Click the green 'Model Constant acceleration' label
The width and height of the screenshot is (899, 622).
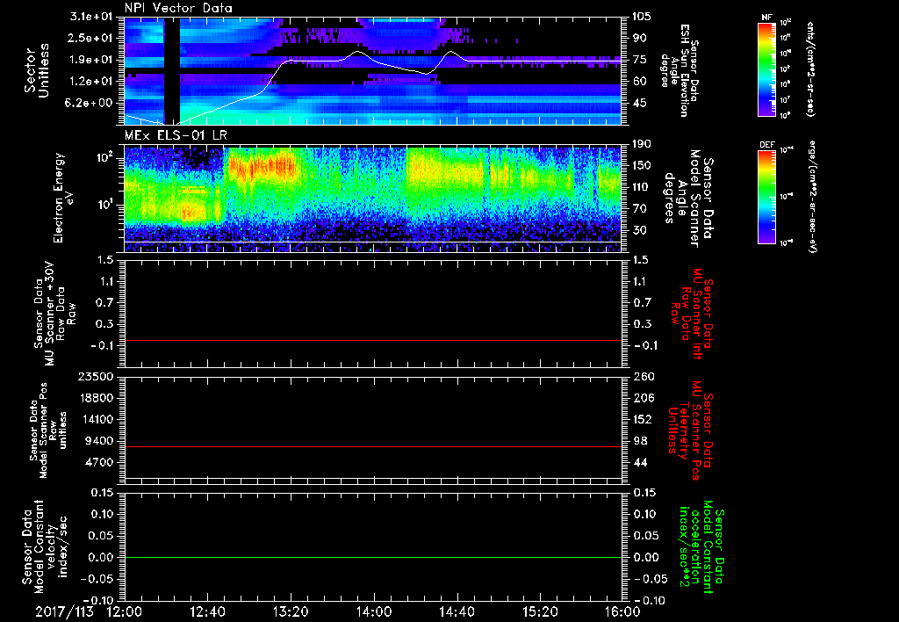click(x=701, y=547)
